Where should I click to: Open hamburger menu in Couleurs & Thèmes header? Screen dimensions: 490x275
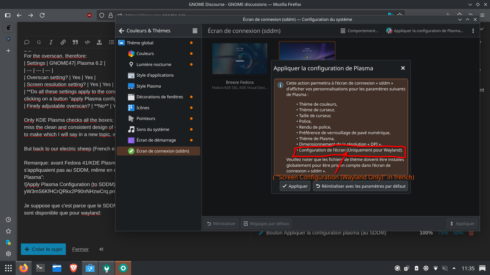[x=195, y=31]
